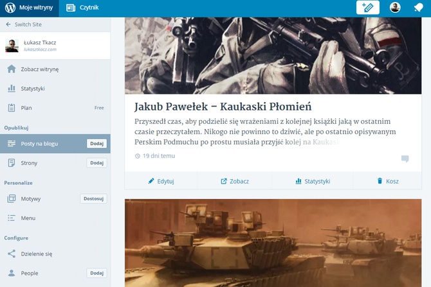This screenshot has width=431, height=287.
Task: Open the Czytnik tab
Action: (x=82, y=8)
